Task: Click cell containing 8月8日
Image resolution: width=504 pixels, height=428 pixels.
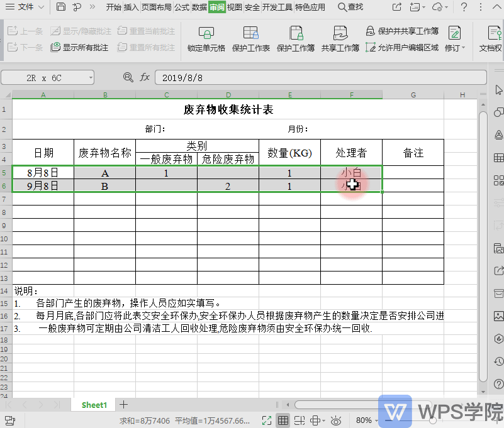Action: pyautogui.click(x=43, y=173)
